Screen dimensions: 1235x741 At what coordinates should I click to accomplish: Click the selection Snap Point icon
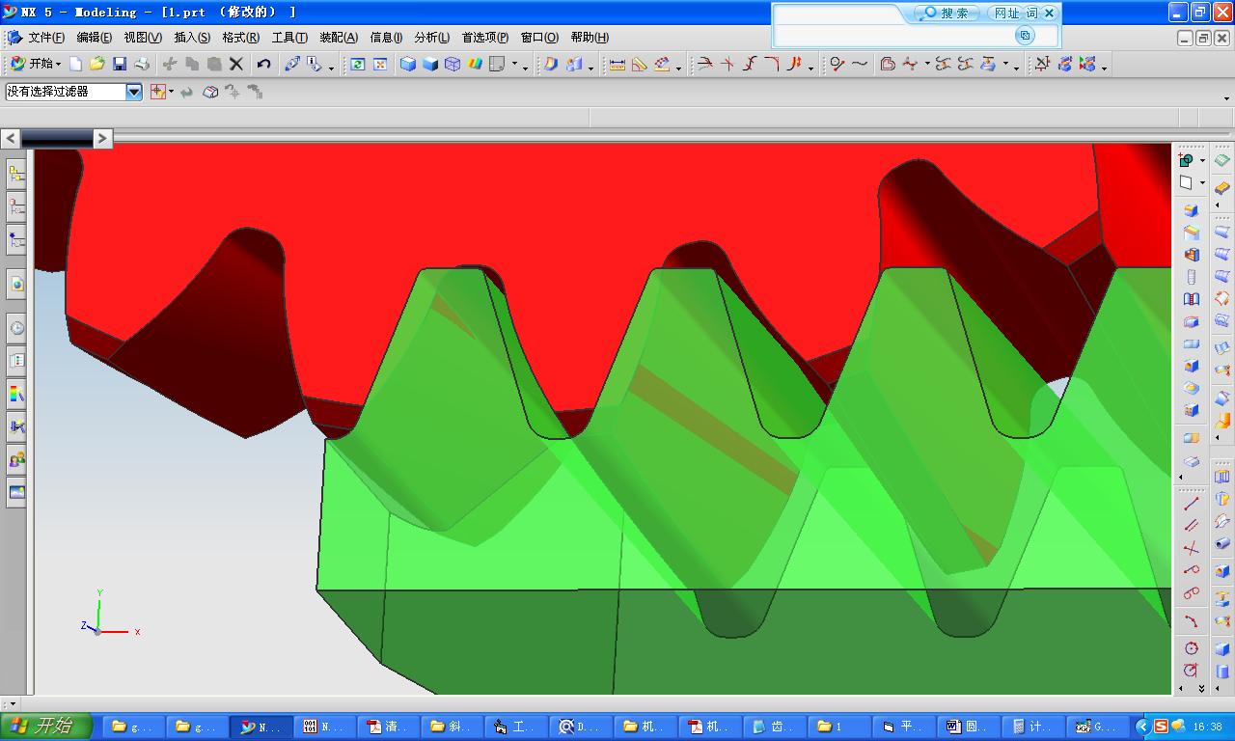(158, 92)
